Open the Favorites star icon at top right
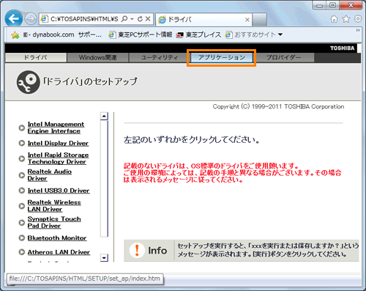This screenshot has width=366, height=291. pos(346,19)
